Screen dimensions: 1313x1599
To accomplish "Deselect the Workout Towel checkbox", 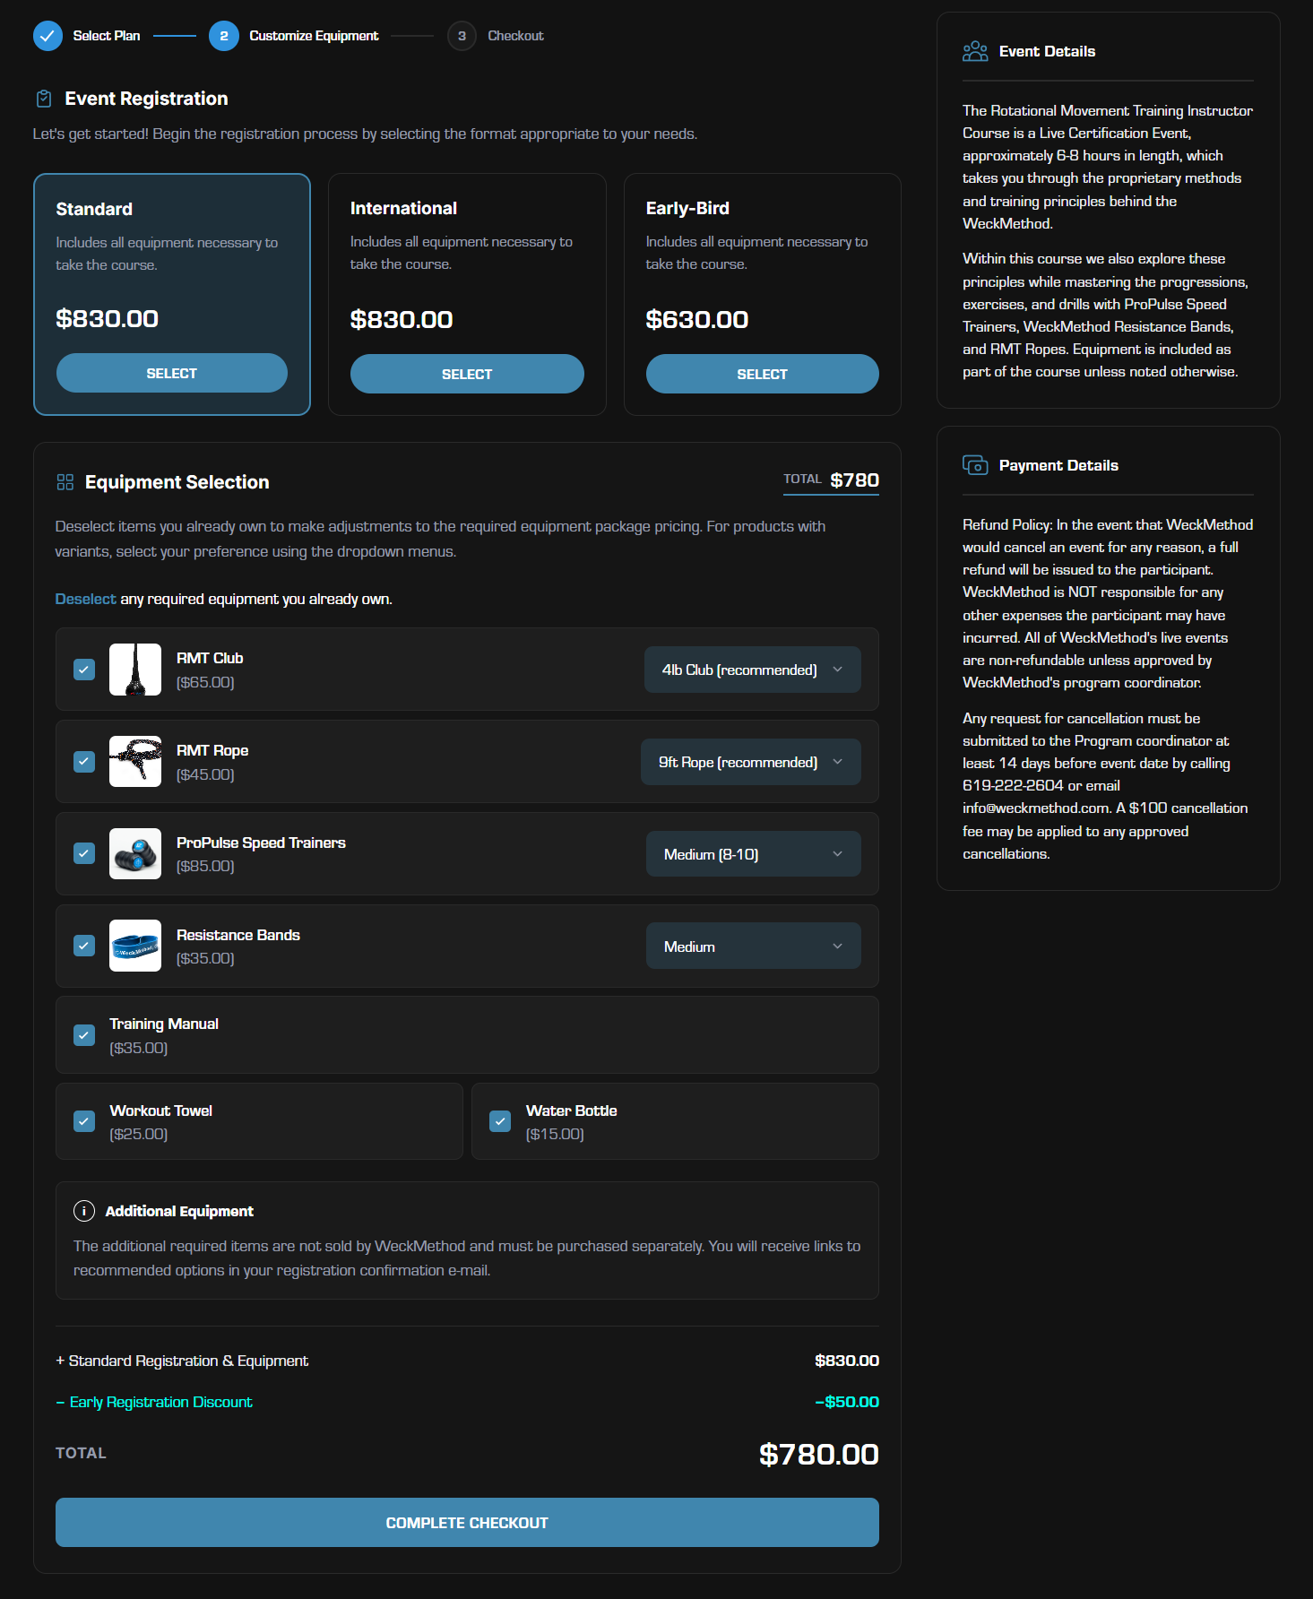I will click(x=84, y=1121).
